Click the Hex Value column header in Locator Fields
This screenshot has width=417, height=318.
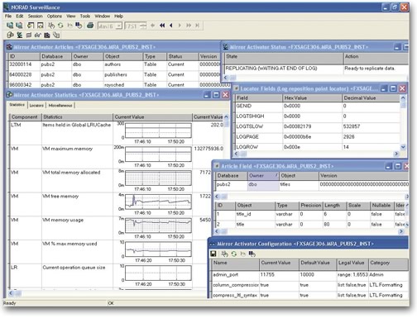tap(312, 97)
